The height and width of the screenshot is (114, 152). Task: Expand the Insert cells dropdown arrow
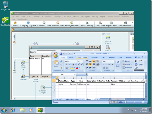point(131,61)
